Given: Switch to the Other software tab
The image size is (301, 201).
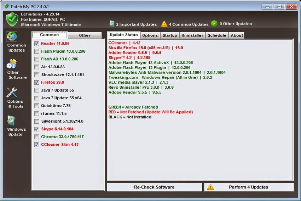Looking at the screenshot, I should point(85,35).
